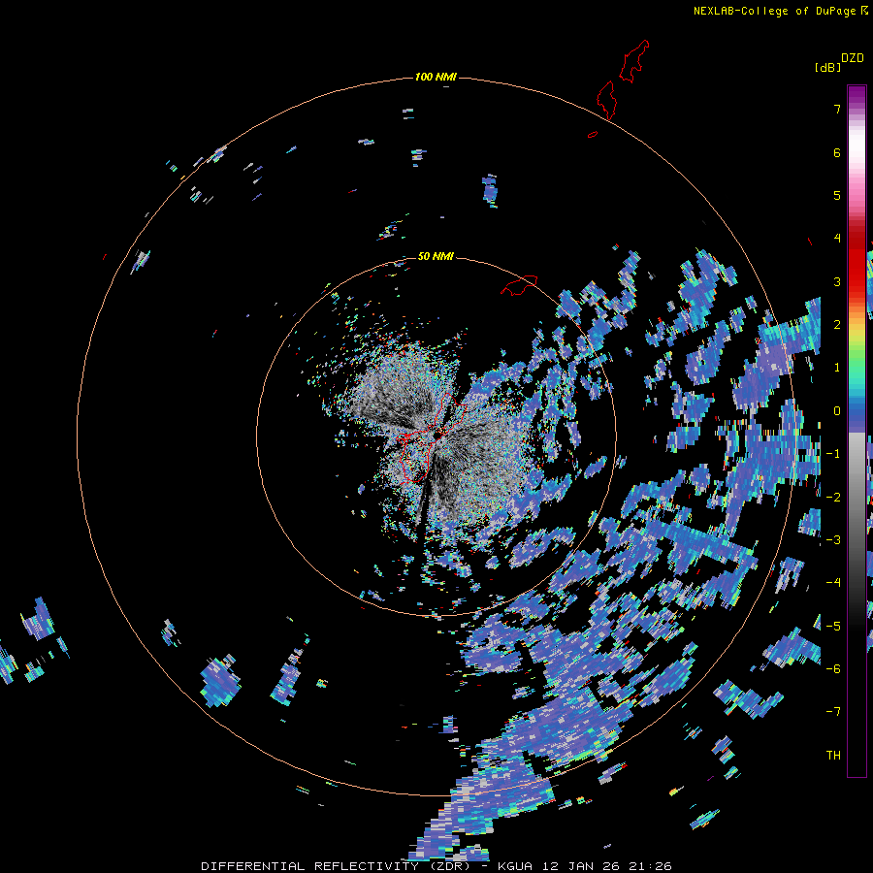Click the 5 value on color scale

pos(837,195)
